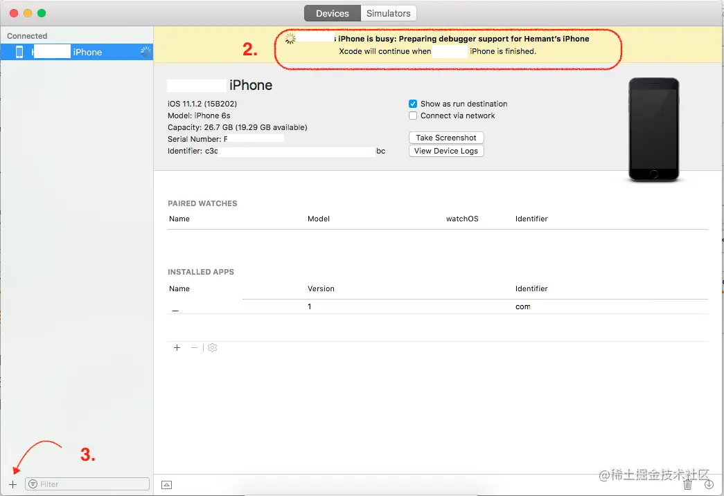Image resolution: width=724 pixels, height=496 pixels.
Task: Uncheck Show as run destination
Action: (x=413, y=104)
